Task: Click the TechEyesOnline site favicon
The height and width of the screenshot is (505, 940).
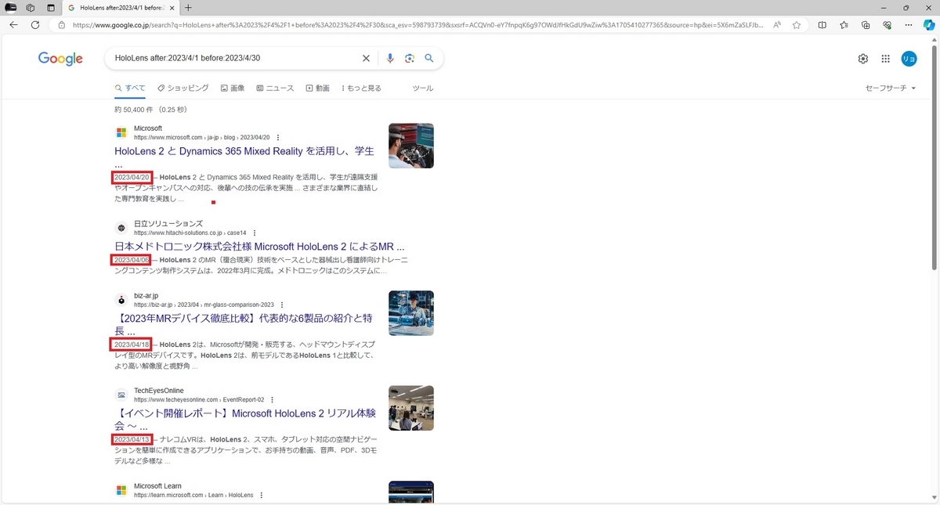Action: [121, 395]
